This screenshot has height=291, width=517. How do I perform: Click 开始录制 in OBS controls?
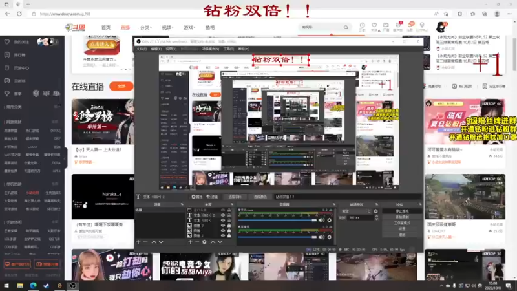[x=402, y=217]
